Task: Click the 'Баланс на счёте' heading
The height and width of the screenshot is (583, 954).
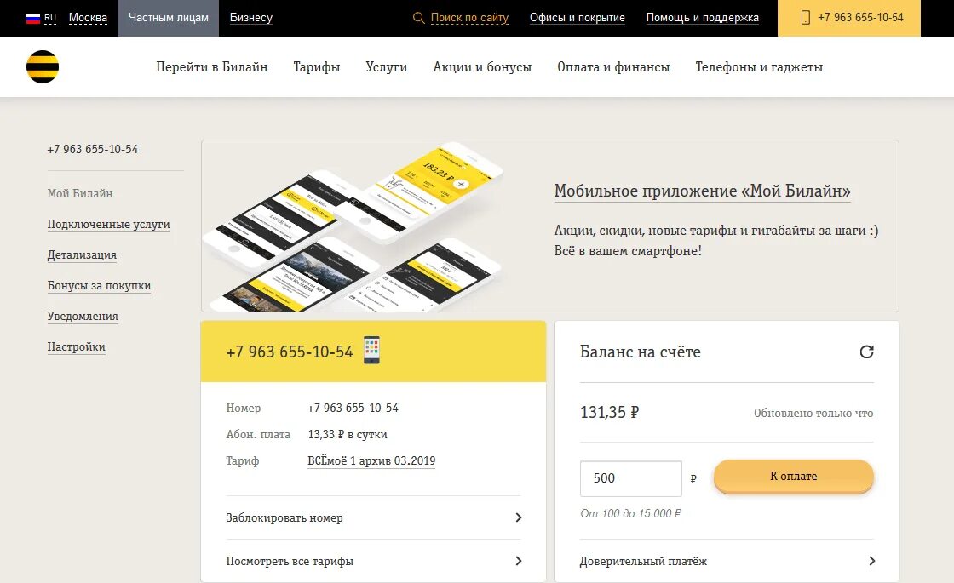Action: 640,352
